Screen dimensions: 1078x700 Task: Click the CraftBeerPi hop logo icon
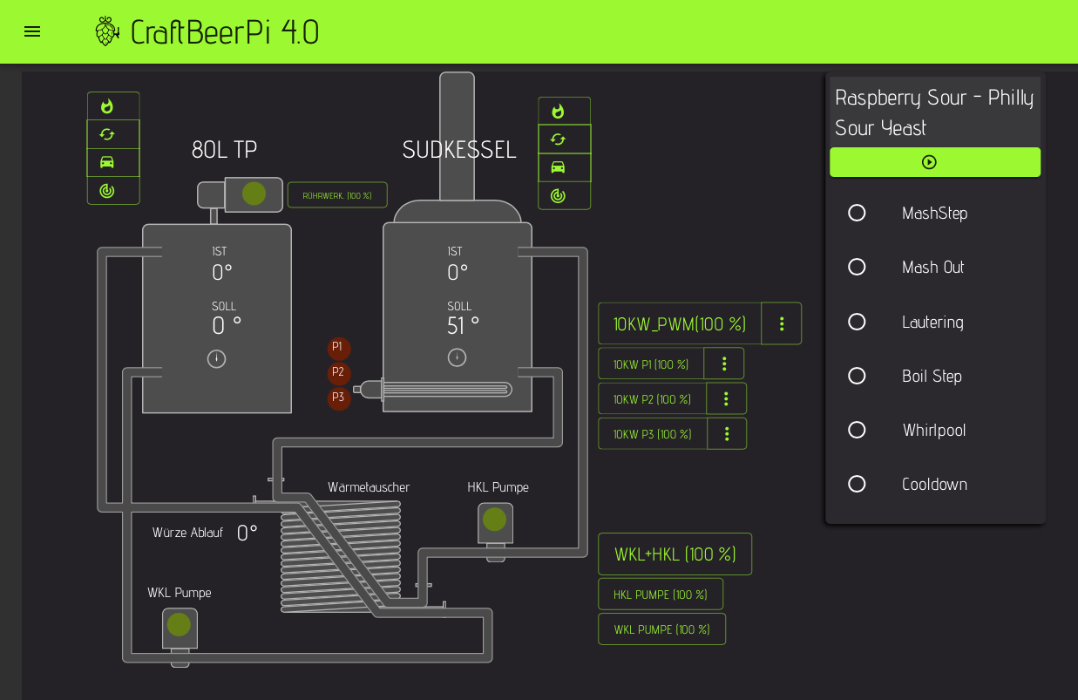(106, 31)
